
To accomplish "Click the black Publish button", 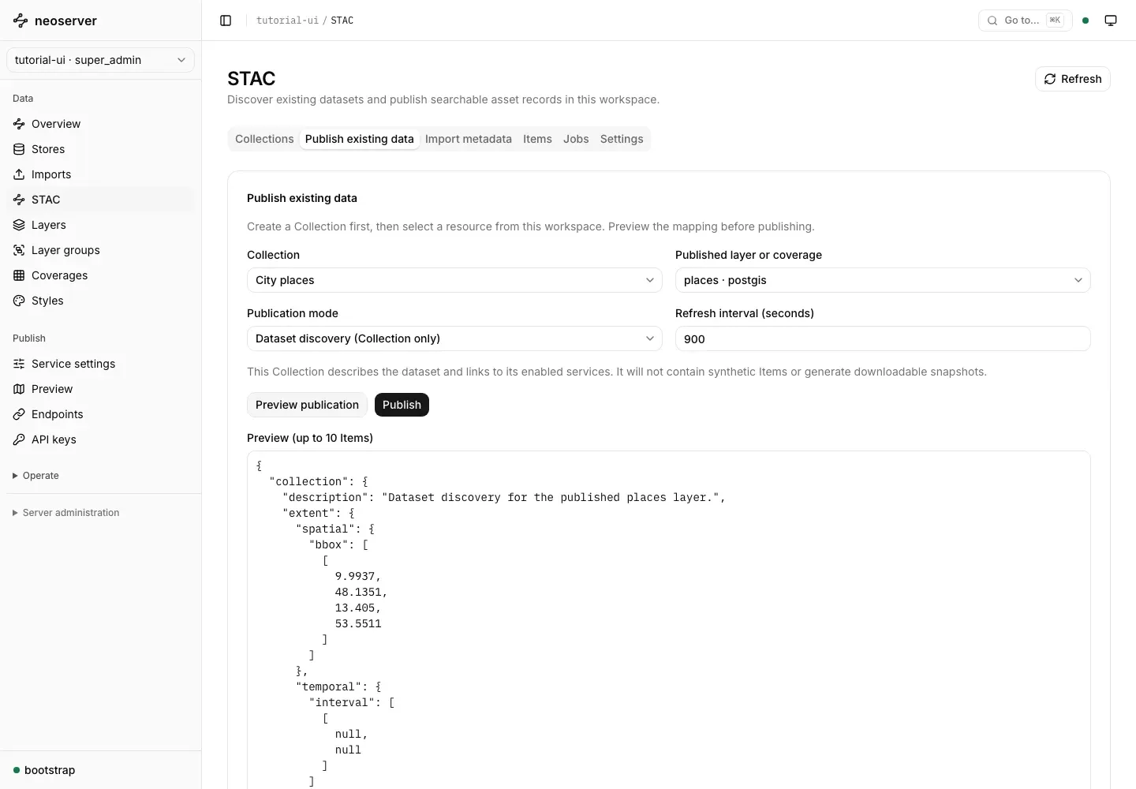I will [x=402, y=405].
